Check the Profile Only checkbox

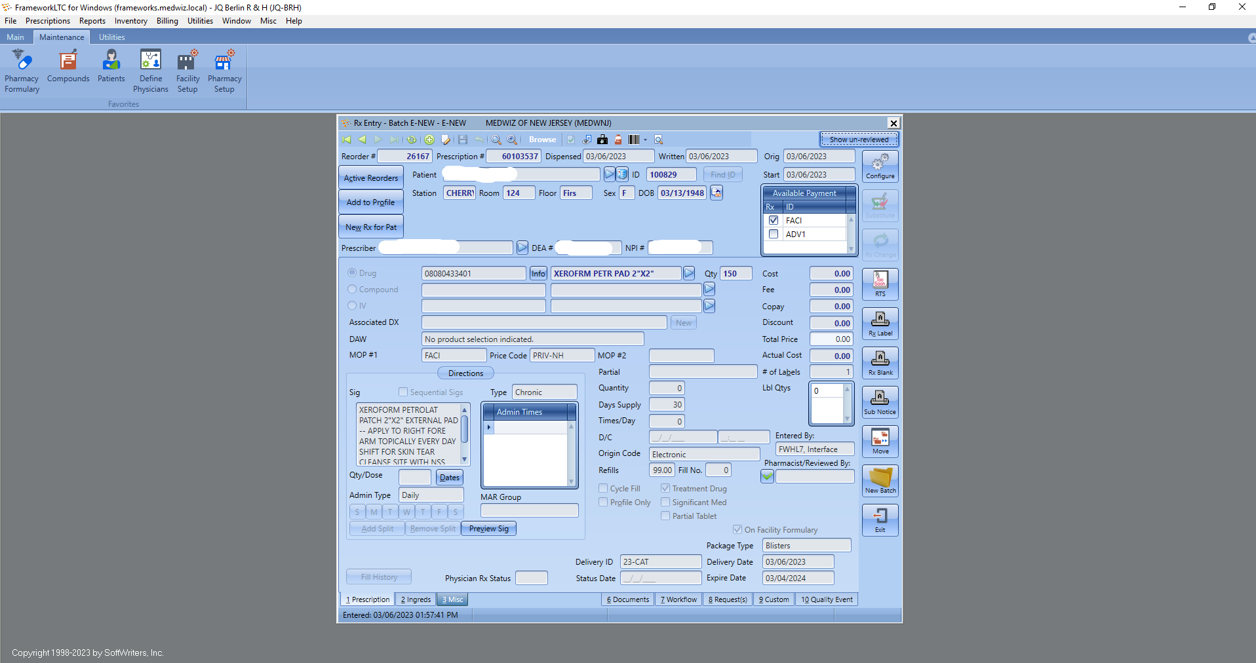[603, 502]
